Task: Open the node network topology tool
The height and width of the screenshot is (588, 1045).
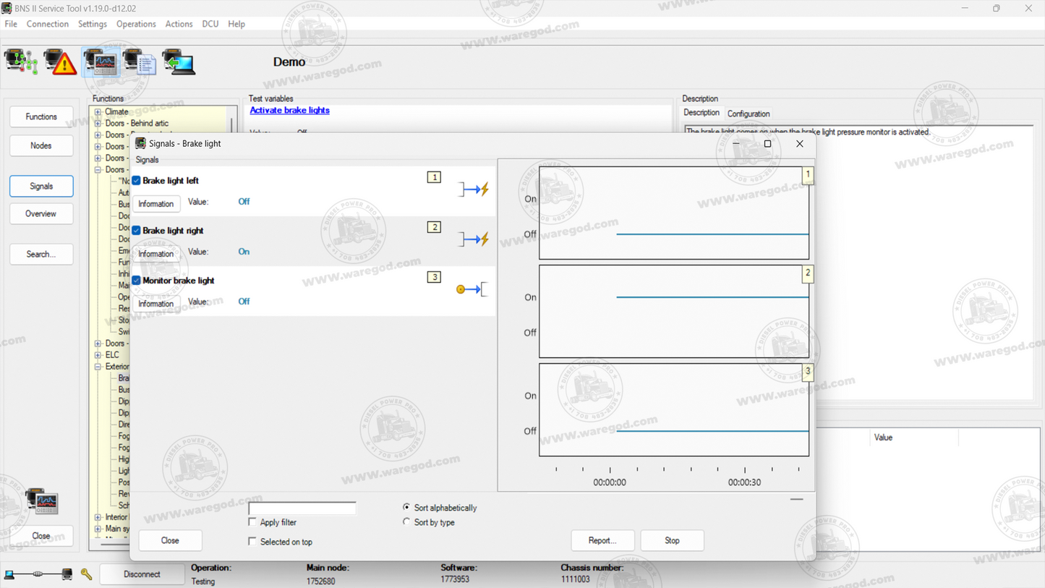Action: coord(20,61)
